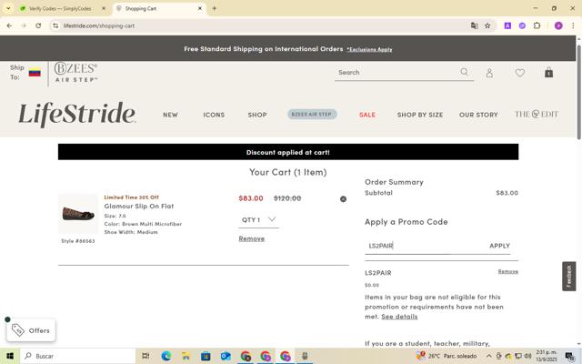The height and width of the screenshot is (364, 582).
Task: Click the $83.00 sale price
Action: coord(251,198)
